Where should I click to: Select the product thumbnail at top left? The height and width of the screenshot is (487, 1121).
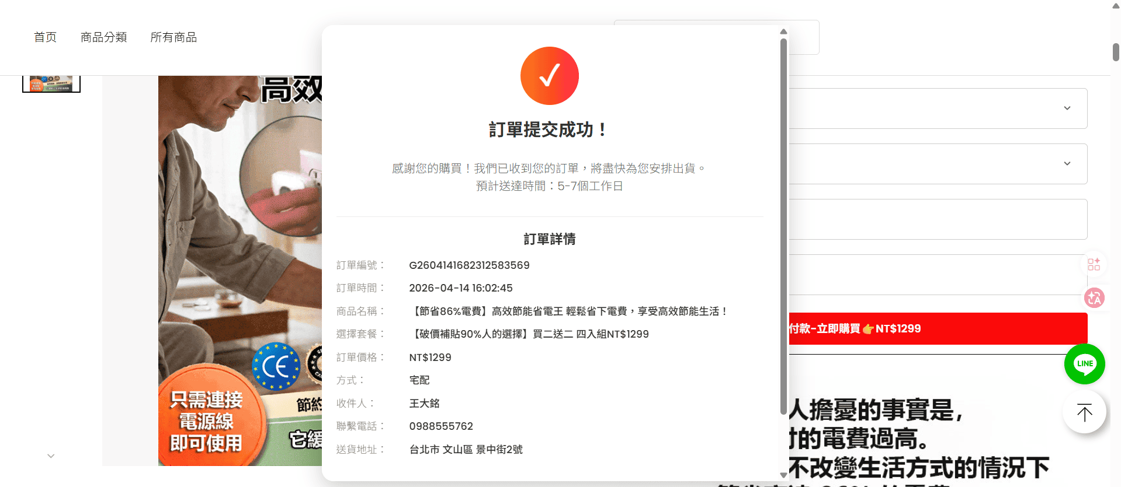click(x=51, y=83)
